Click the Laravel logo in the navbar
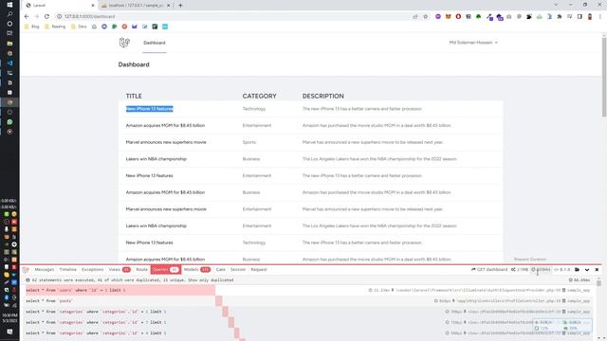Image resolution: width=607 pixels, height=341 pixels. point(124,43)
